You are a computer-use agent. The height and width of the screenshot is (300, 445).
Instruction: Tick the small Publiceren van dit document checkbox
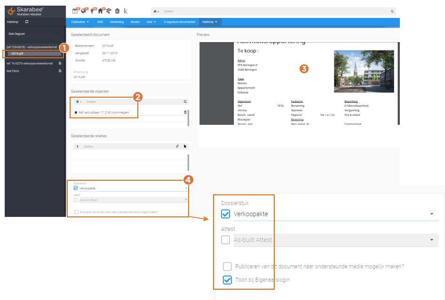pos(76,212)
